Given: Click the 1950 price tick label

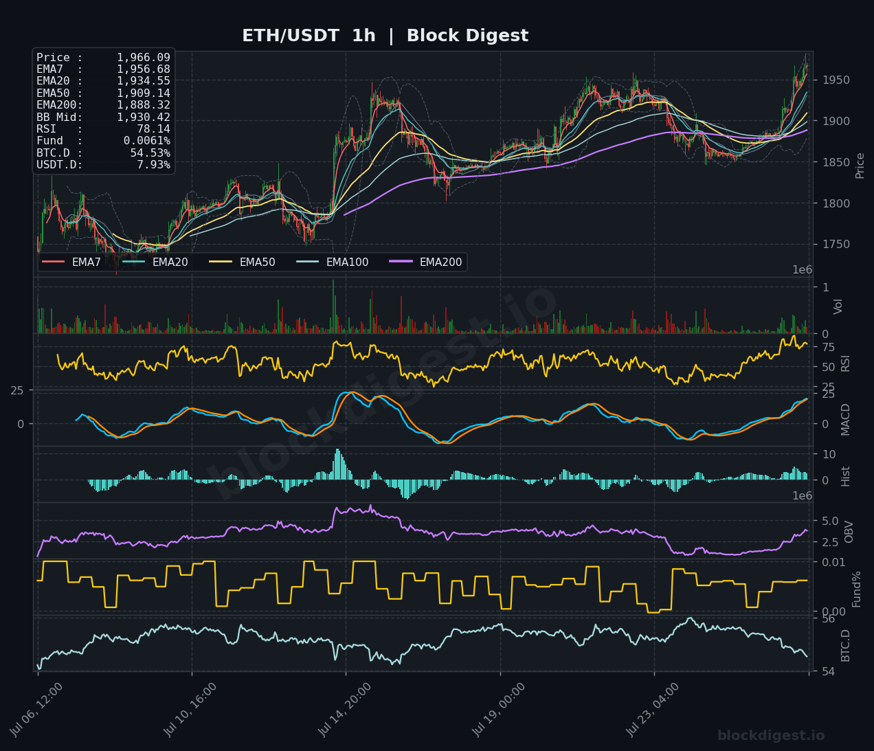Looking at the screenshot, I should click(x=836, y=80).
